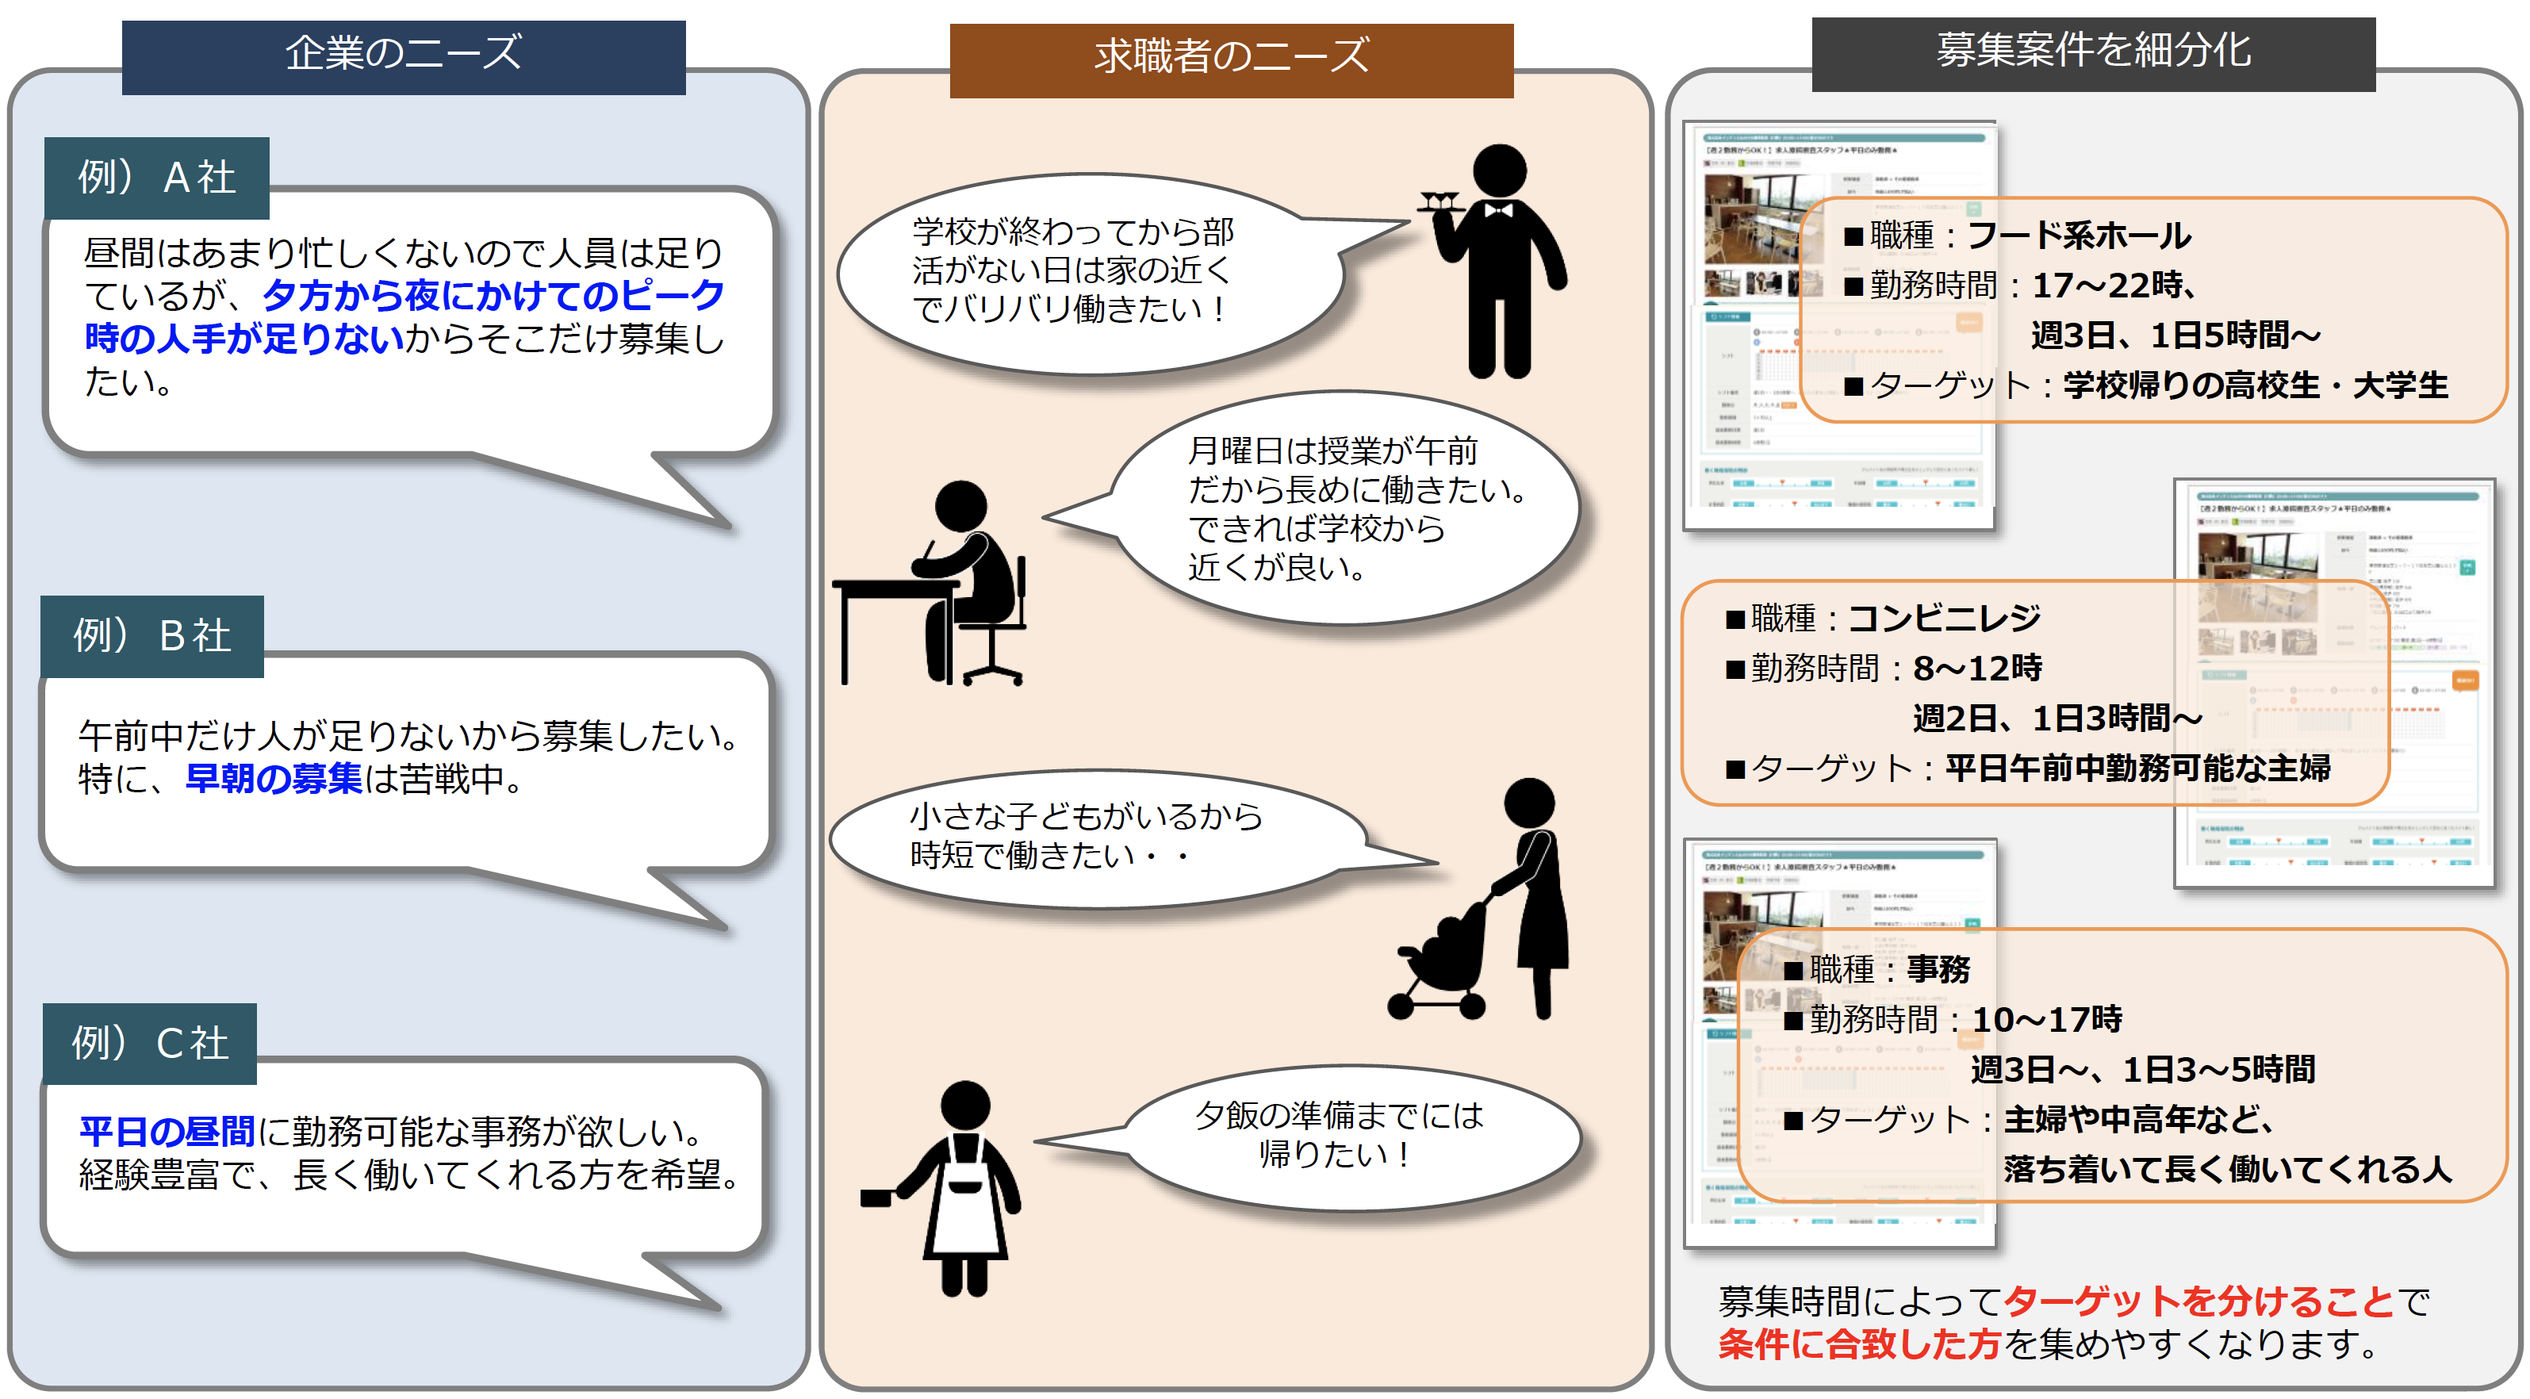Image resolution: width=2530 pixels, height=1399 pixels.
Task: Click the 例）Ｃ社 label
Action: (x=149, y=1044)
